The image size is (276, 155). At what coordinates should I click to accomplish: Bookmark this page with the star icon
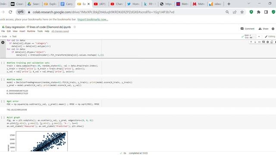(242, 12)
